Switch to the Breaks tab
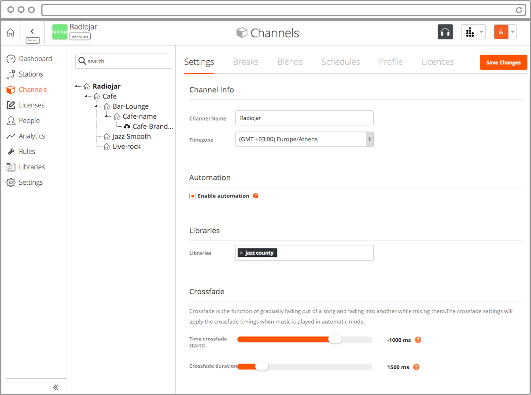Screen dimensions: 531x395 tap(246, 62)
